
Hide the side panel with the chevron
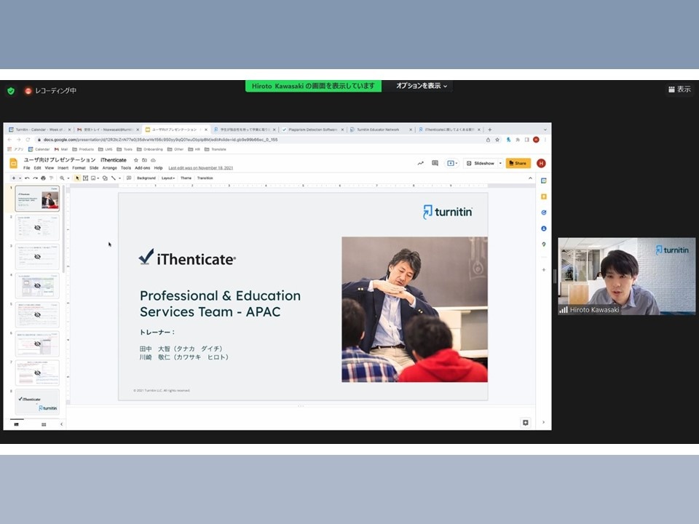pos(543,422)
